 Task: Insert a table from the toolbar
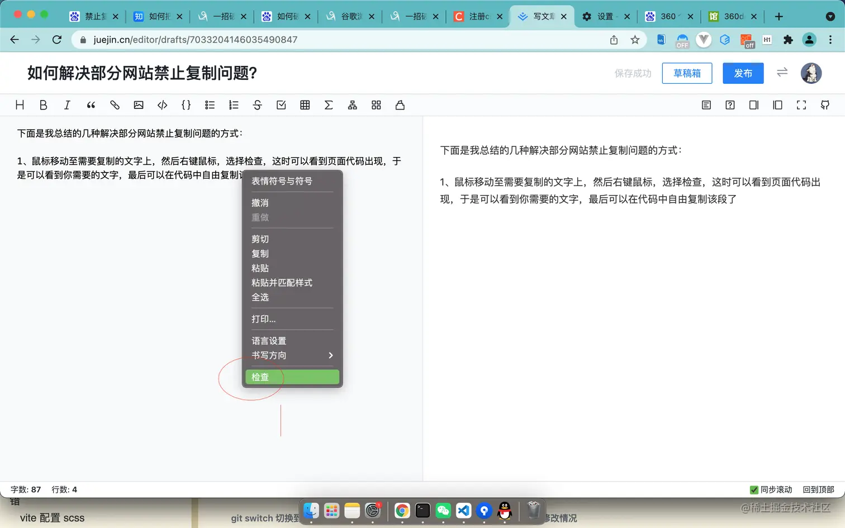coord(305,105)
